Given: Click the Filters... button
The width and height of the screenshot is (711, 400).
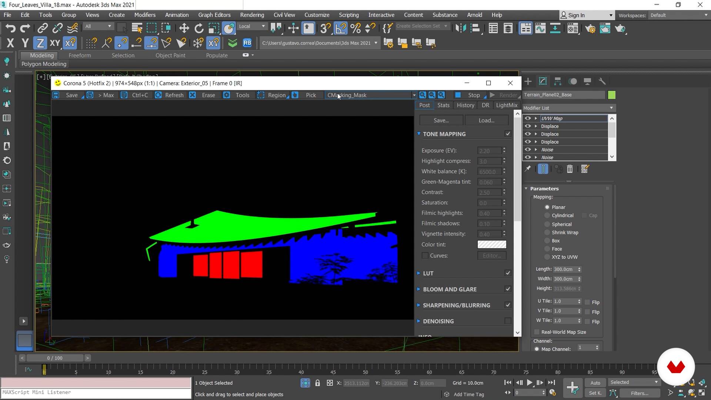Looking at the screenshot, I should [x=640, y=393].
